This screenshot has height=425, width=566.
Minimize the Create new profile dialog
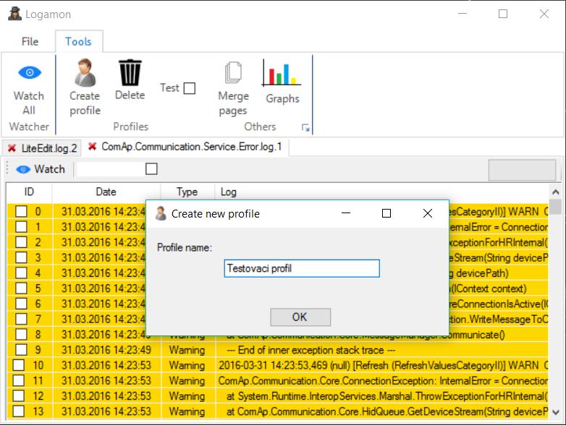[x=346, y=213]
